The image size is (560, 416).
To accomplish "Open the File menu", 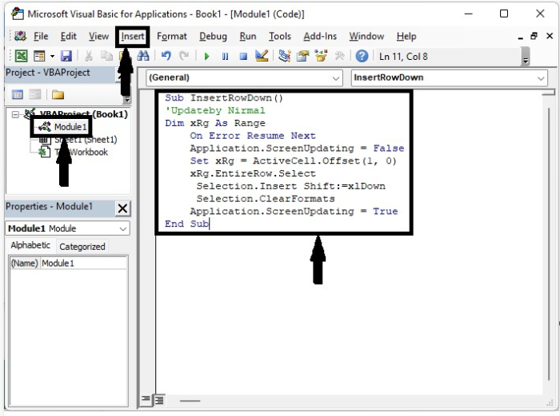I will pos(41,37).
